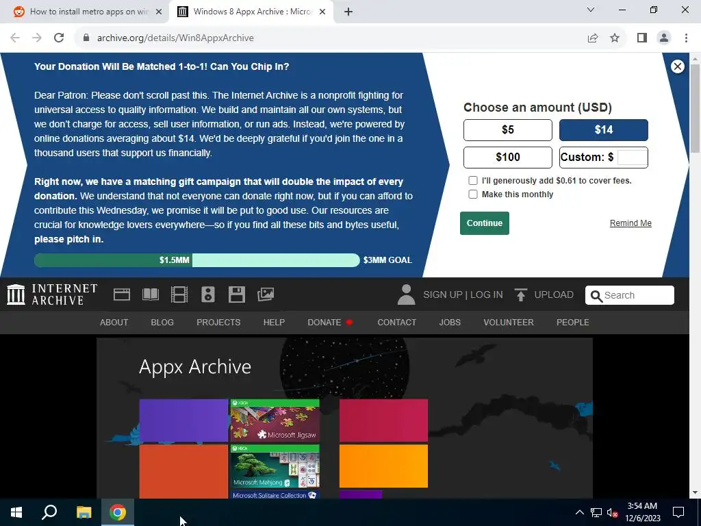Viewport: 701px width, 526px height.
Task: Open the Images icon
Action: pyautogui.click(x=266, y=295)
